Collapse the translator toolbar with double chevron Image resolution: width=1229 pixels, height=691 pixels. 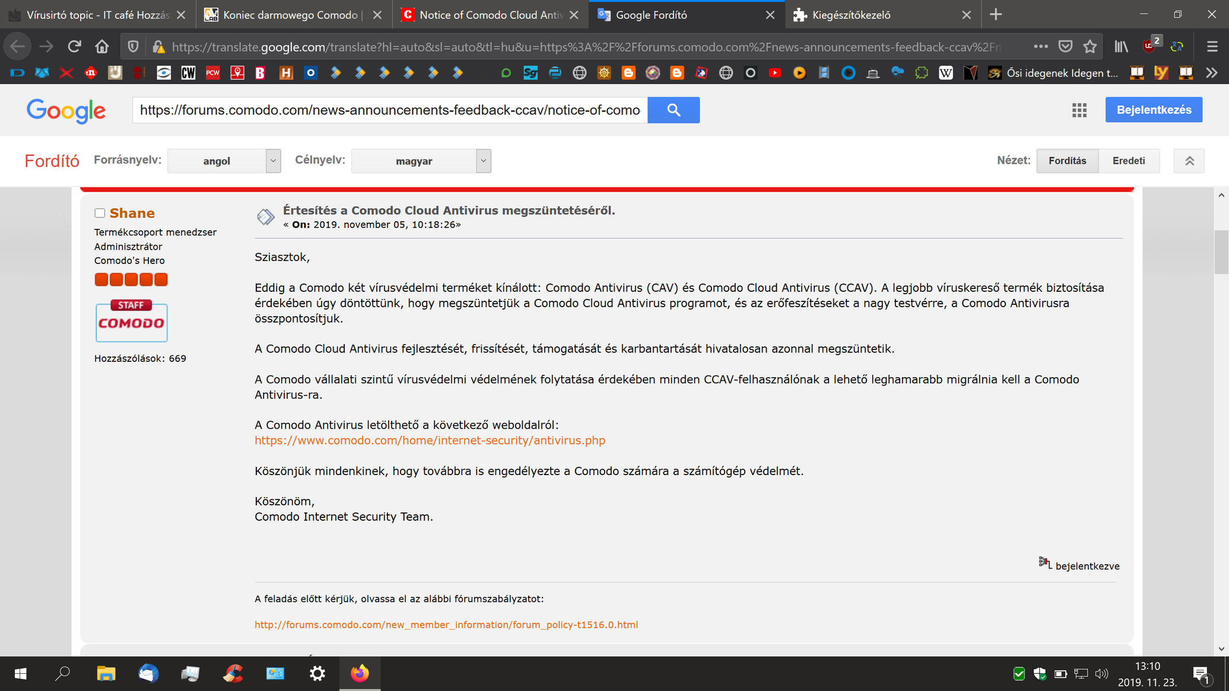1189,161
